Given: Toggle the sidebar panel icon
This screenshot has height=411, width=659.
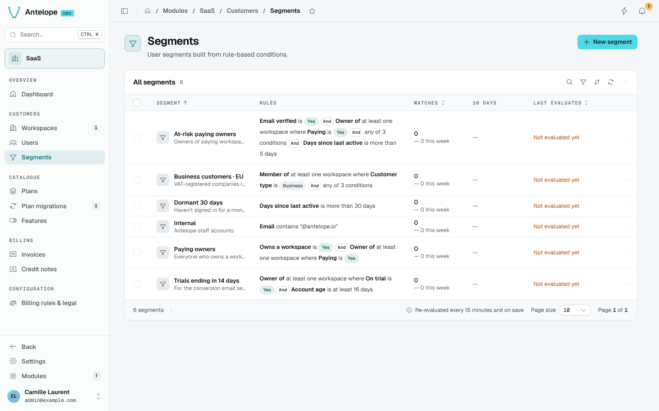Looking at the screenshot, I should pyautogui.click(x=124, y=11).
